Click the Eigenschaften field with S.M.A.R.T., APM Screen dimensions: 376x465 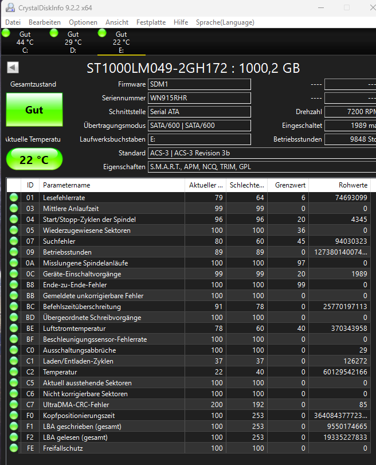tap(262, 167)
